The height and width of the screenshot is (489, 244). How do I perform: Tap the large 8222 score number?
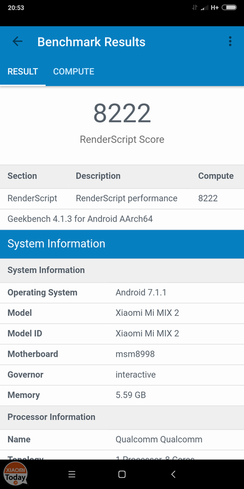[122, 114]
